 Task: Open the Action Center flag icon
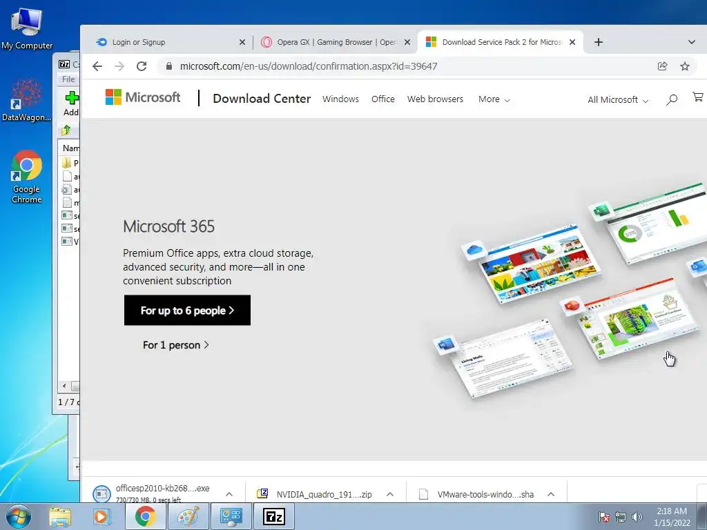pos(604,517)
